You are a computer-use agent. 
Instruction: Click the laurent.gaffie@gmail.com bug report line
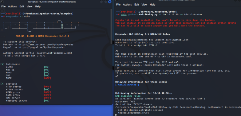[x=152, y=40]
